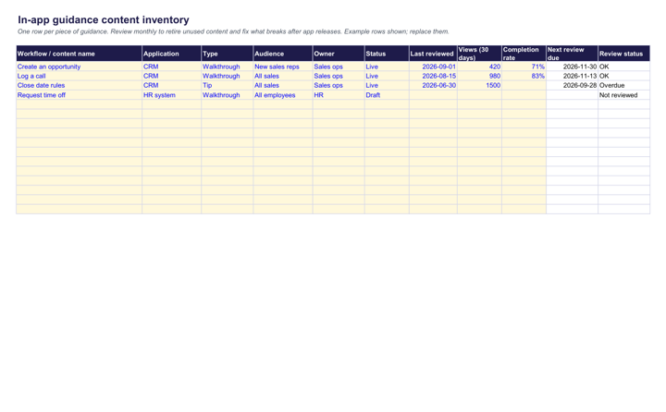Select the 'HR system' application cell
The width and height of the screenshot is (666, 412).
pyautogui.click(x=172, y=95)
